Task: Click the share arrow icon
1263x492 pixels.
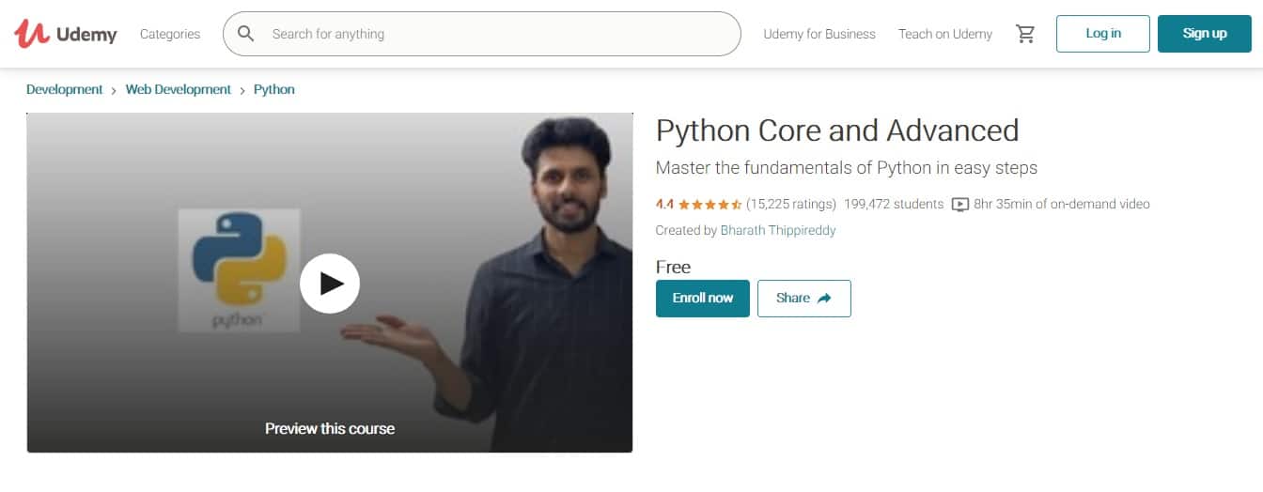Action: [824, 299]
